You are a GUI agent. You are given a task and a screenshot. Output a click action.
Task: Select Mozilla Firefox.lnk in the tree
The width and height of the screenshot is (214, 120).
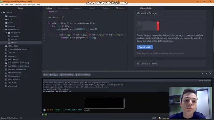(15, 73)
